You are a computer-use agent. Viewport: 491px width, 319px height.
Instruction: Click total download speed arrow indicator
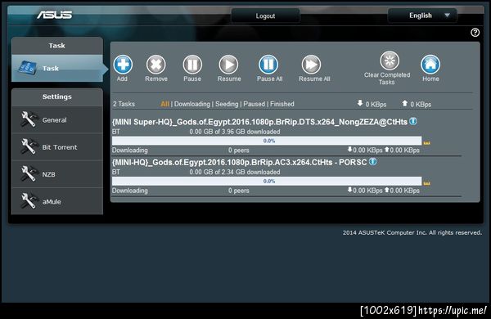(x=360, y=103)
